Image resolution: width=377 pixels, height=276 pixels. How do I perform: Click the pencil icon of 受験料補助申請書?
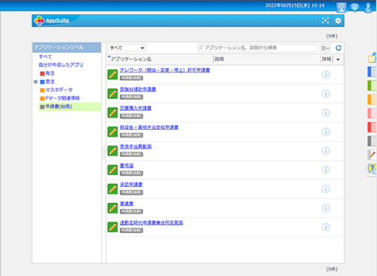point(112,94)
